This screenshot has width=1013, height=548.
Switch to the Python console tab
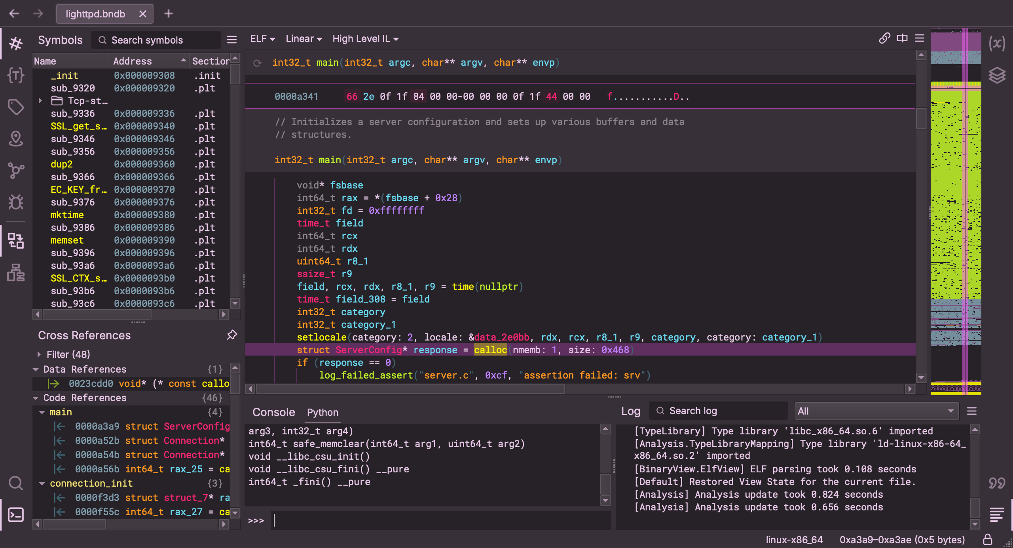coord(322,412)
